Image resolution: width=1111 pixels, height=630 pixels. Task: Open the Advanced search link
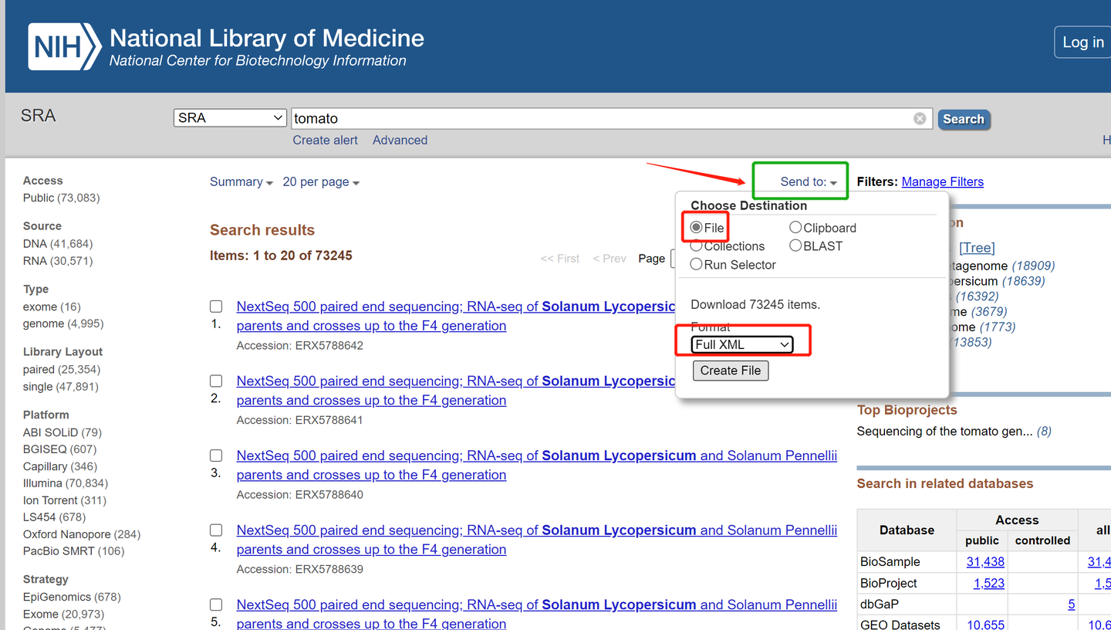pyautogui.click(x=400, y=141)
